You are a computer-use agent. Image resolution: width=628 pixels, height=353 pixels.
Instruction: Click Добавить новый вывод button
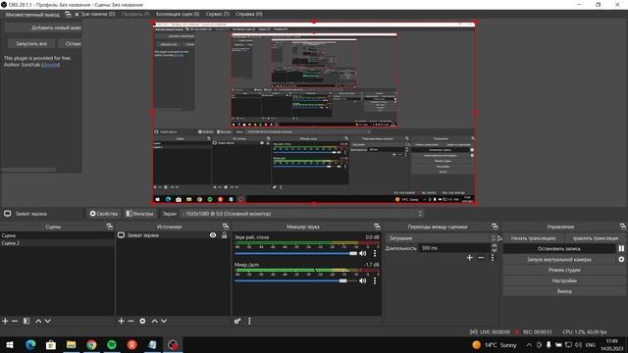[x=43, y=28]
